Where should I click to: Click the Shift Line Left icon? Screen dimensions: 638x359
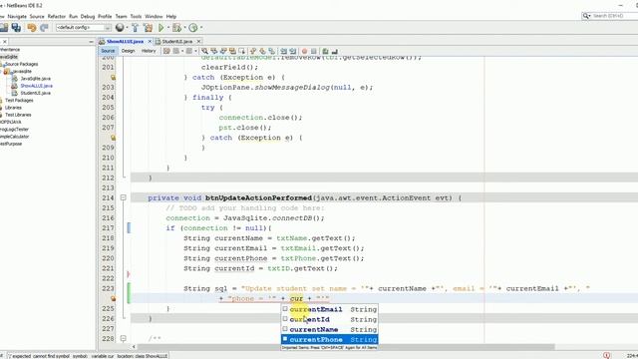tap(283, 51)
